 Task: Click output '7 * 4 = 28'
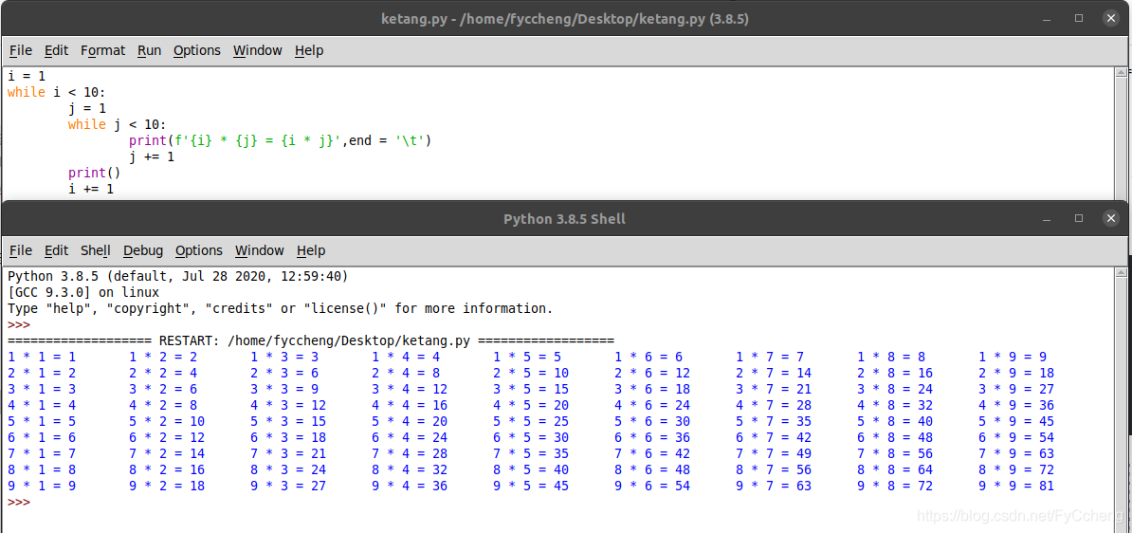coord(411,453)
